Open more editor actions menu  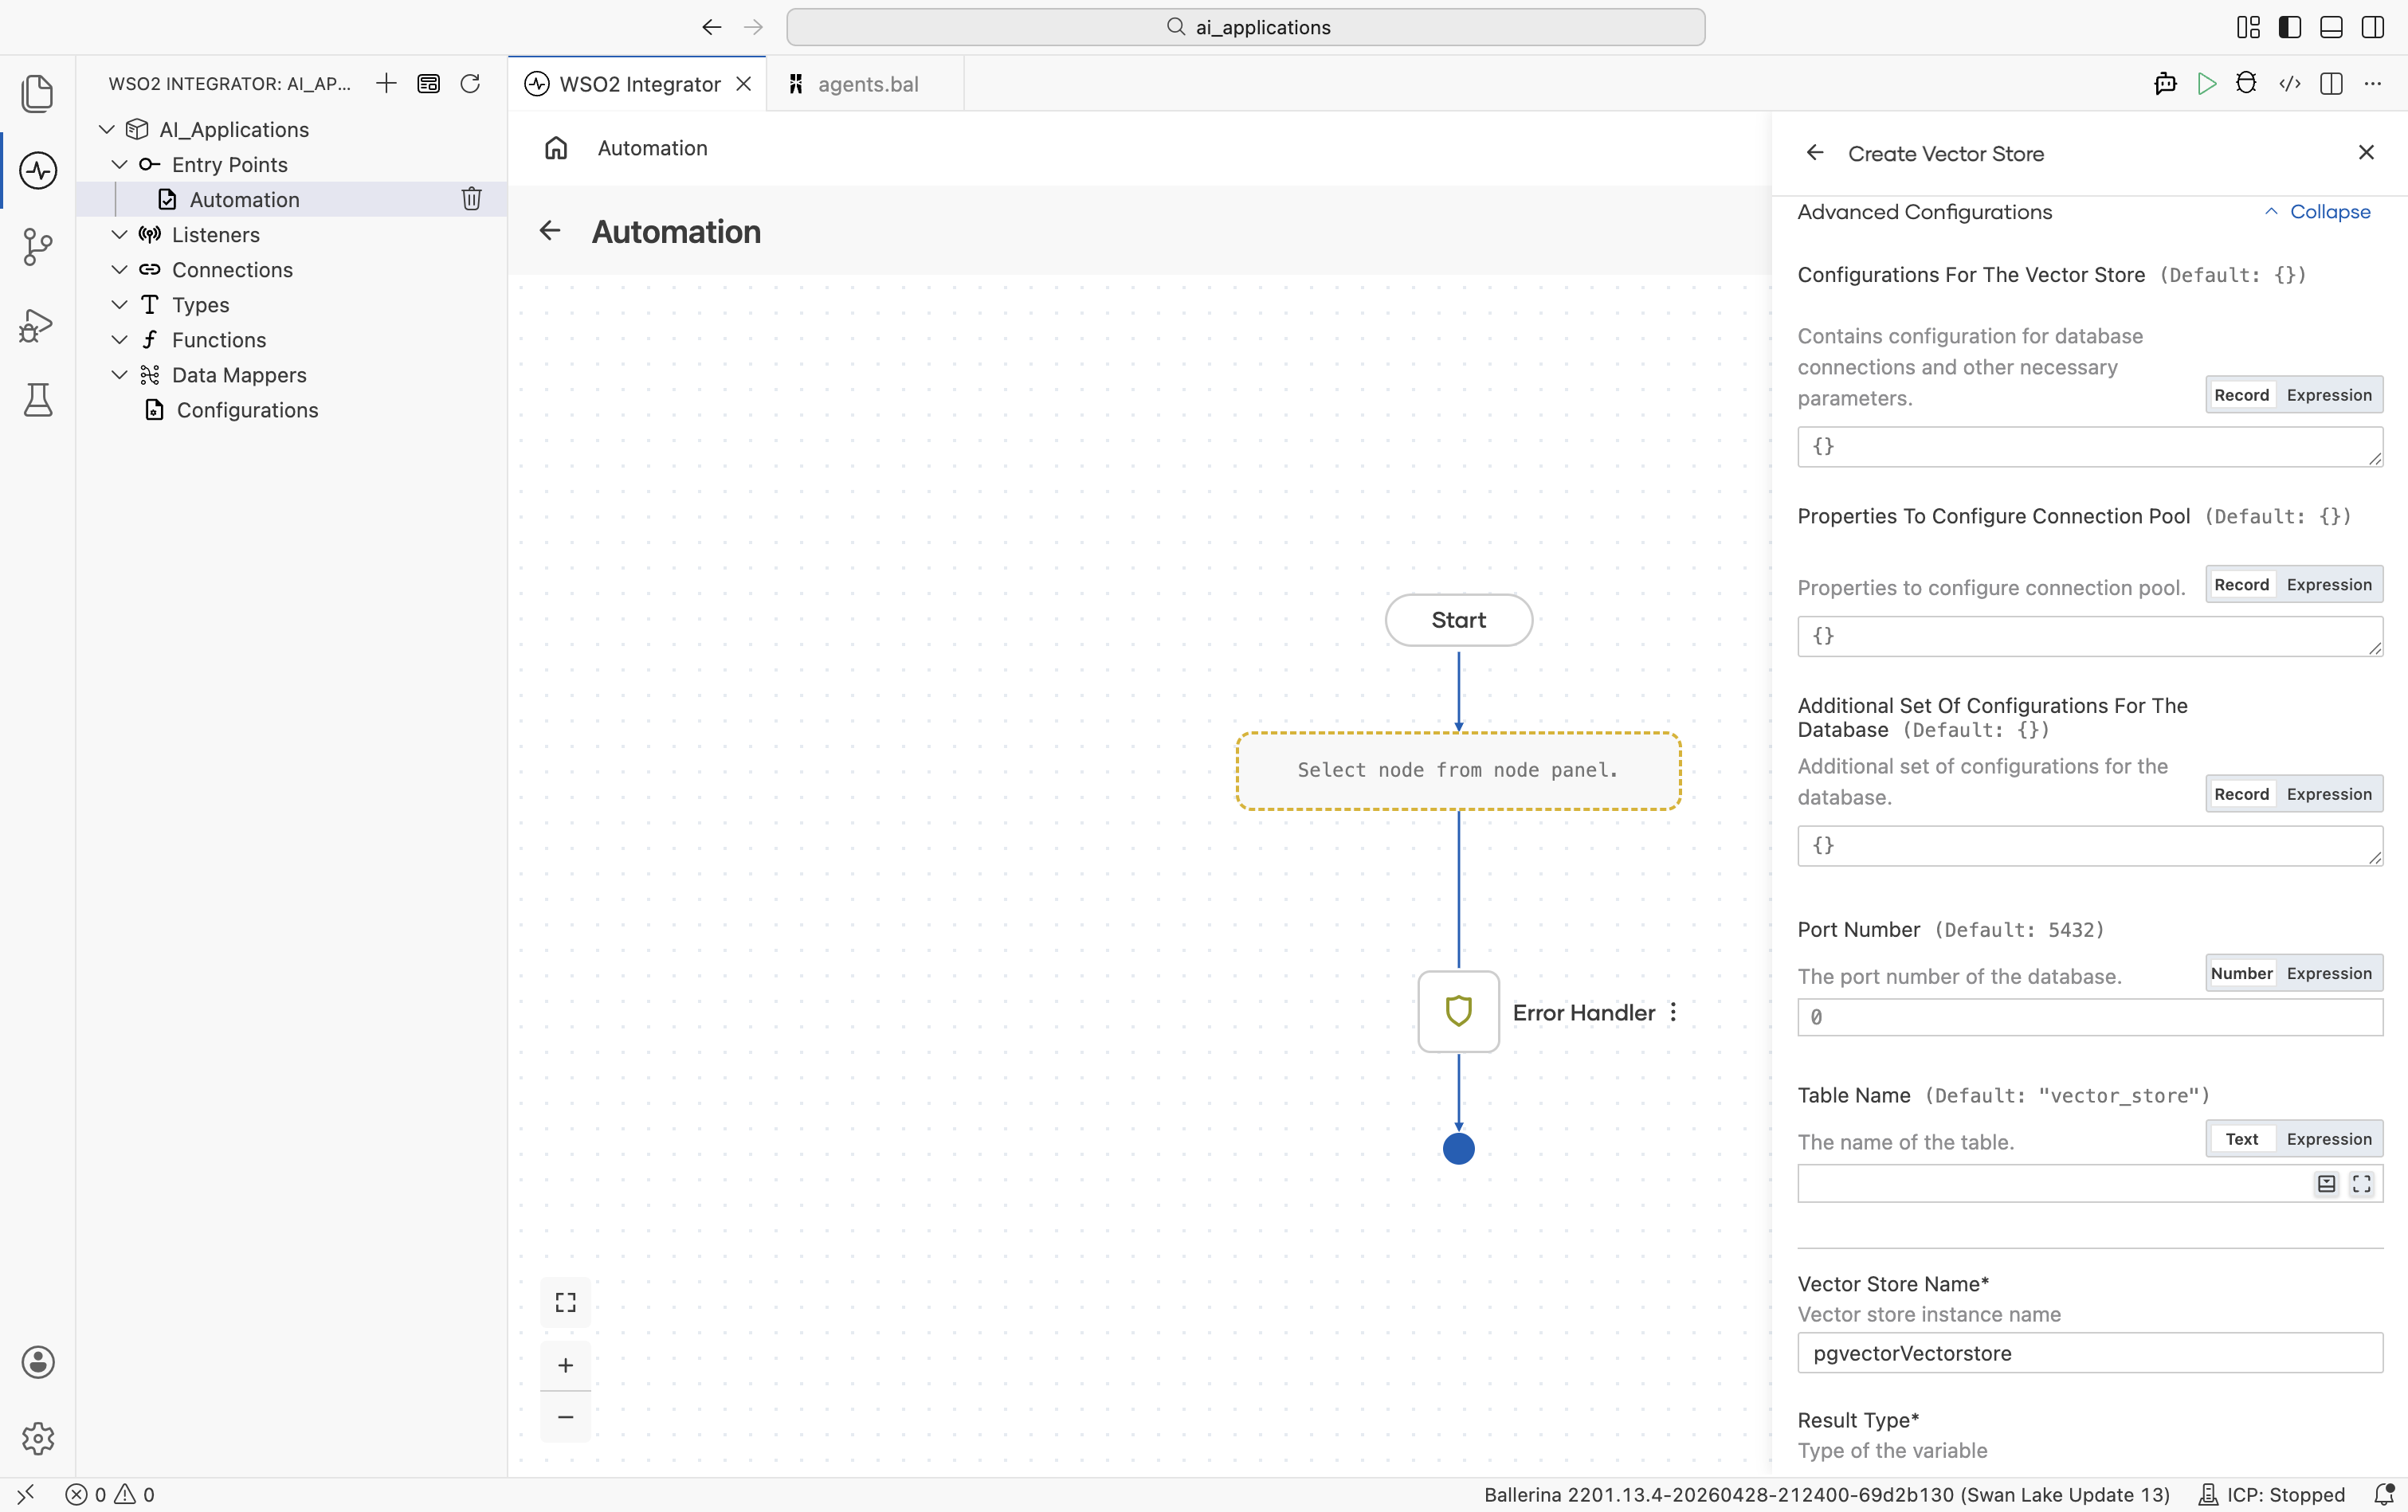tap(2372, 83)
